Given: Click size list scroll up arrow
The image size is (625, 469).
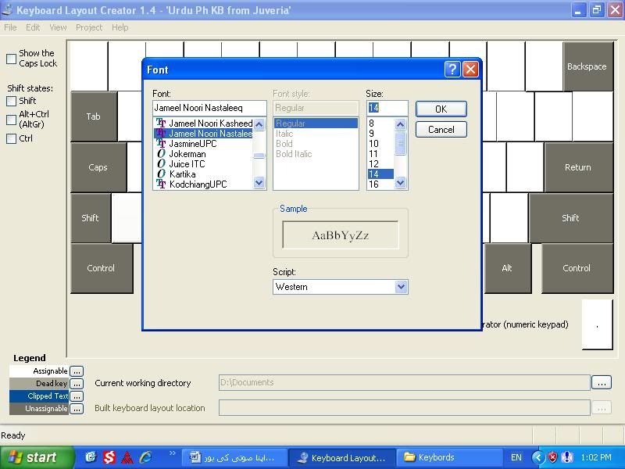Looking at the screenshot, I should (401, 125).
